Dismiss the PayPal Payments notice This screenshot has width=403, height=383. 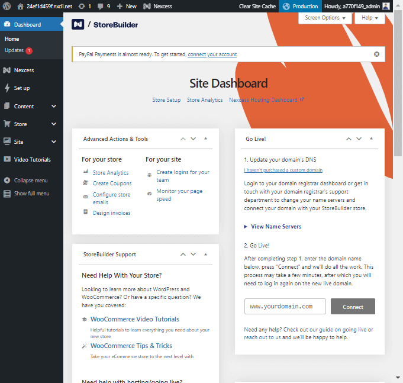(x=376, y=54)
